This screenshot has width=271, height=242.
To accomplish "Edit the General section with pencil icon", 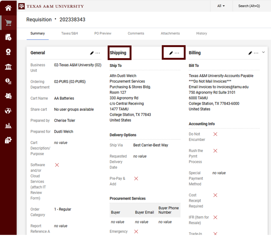I will [x=92, y=53].
